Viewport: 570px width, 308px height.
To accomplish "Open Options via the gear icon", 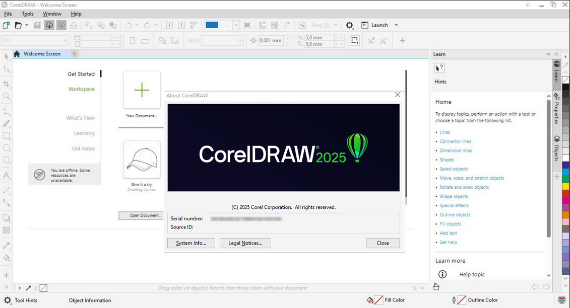I will pyautogui.click(x=349, y=25).
